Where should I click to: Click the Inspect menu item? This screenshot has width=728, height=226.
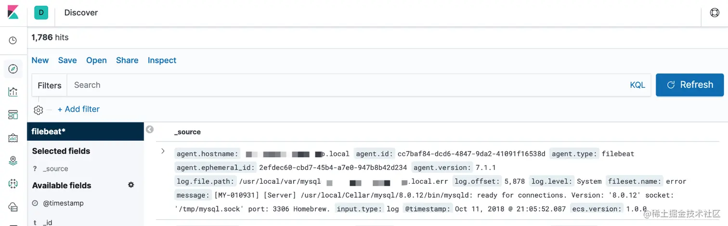(162, 60)
